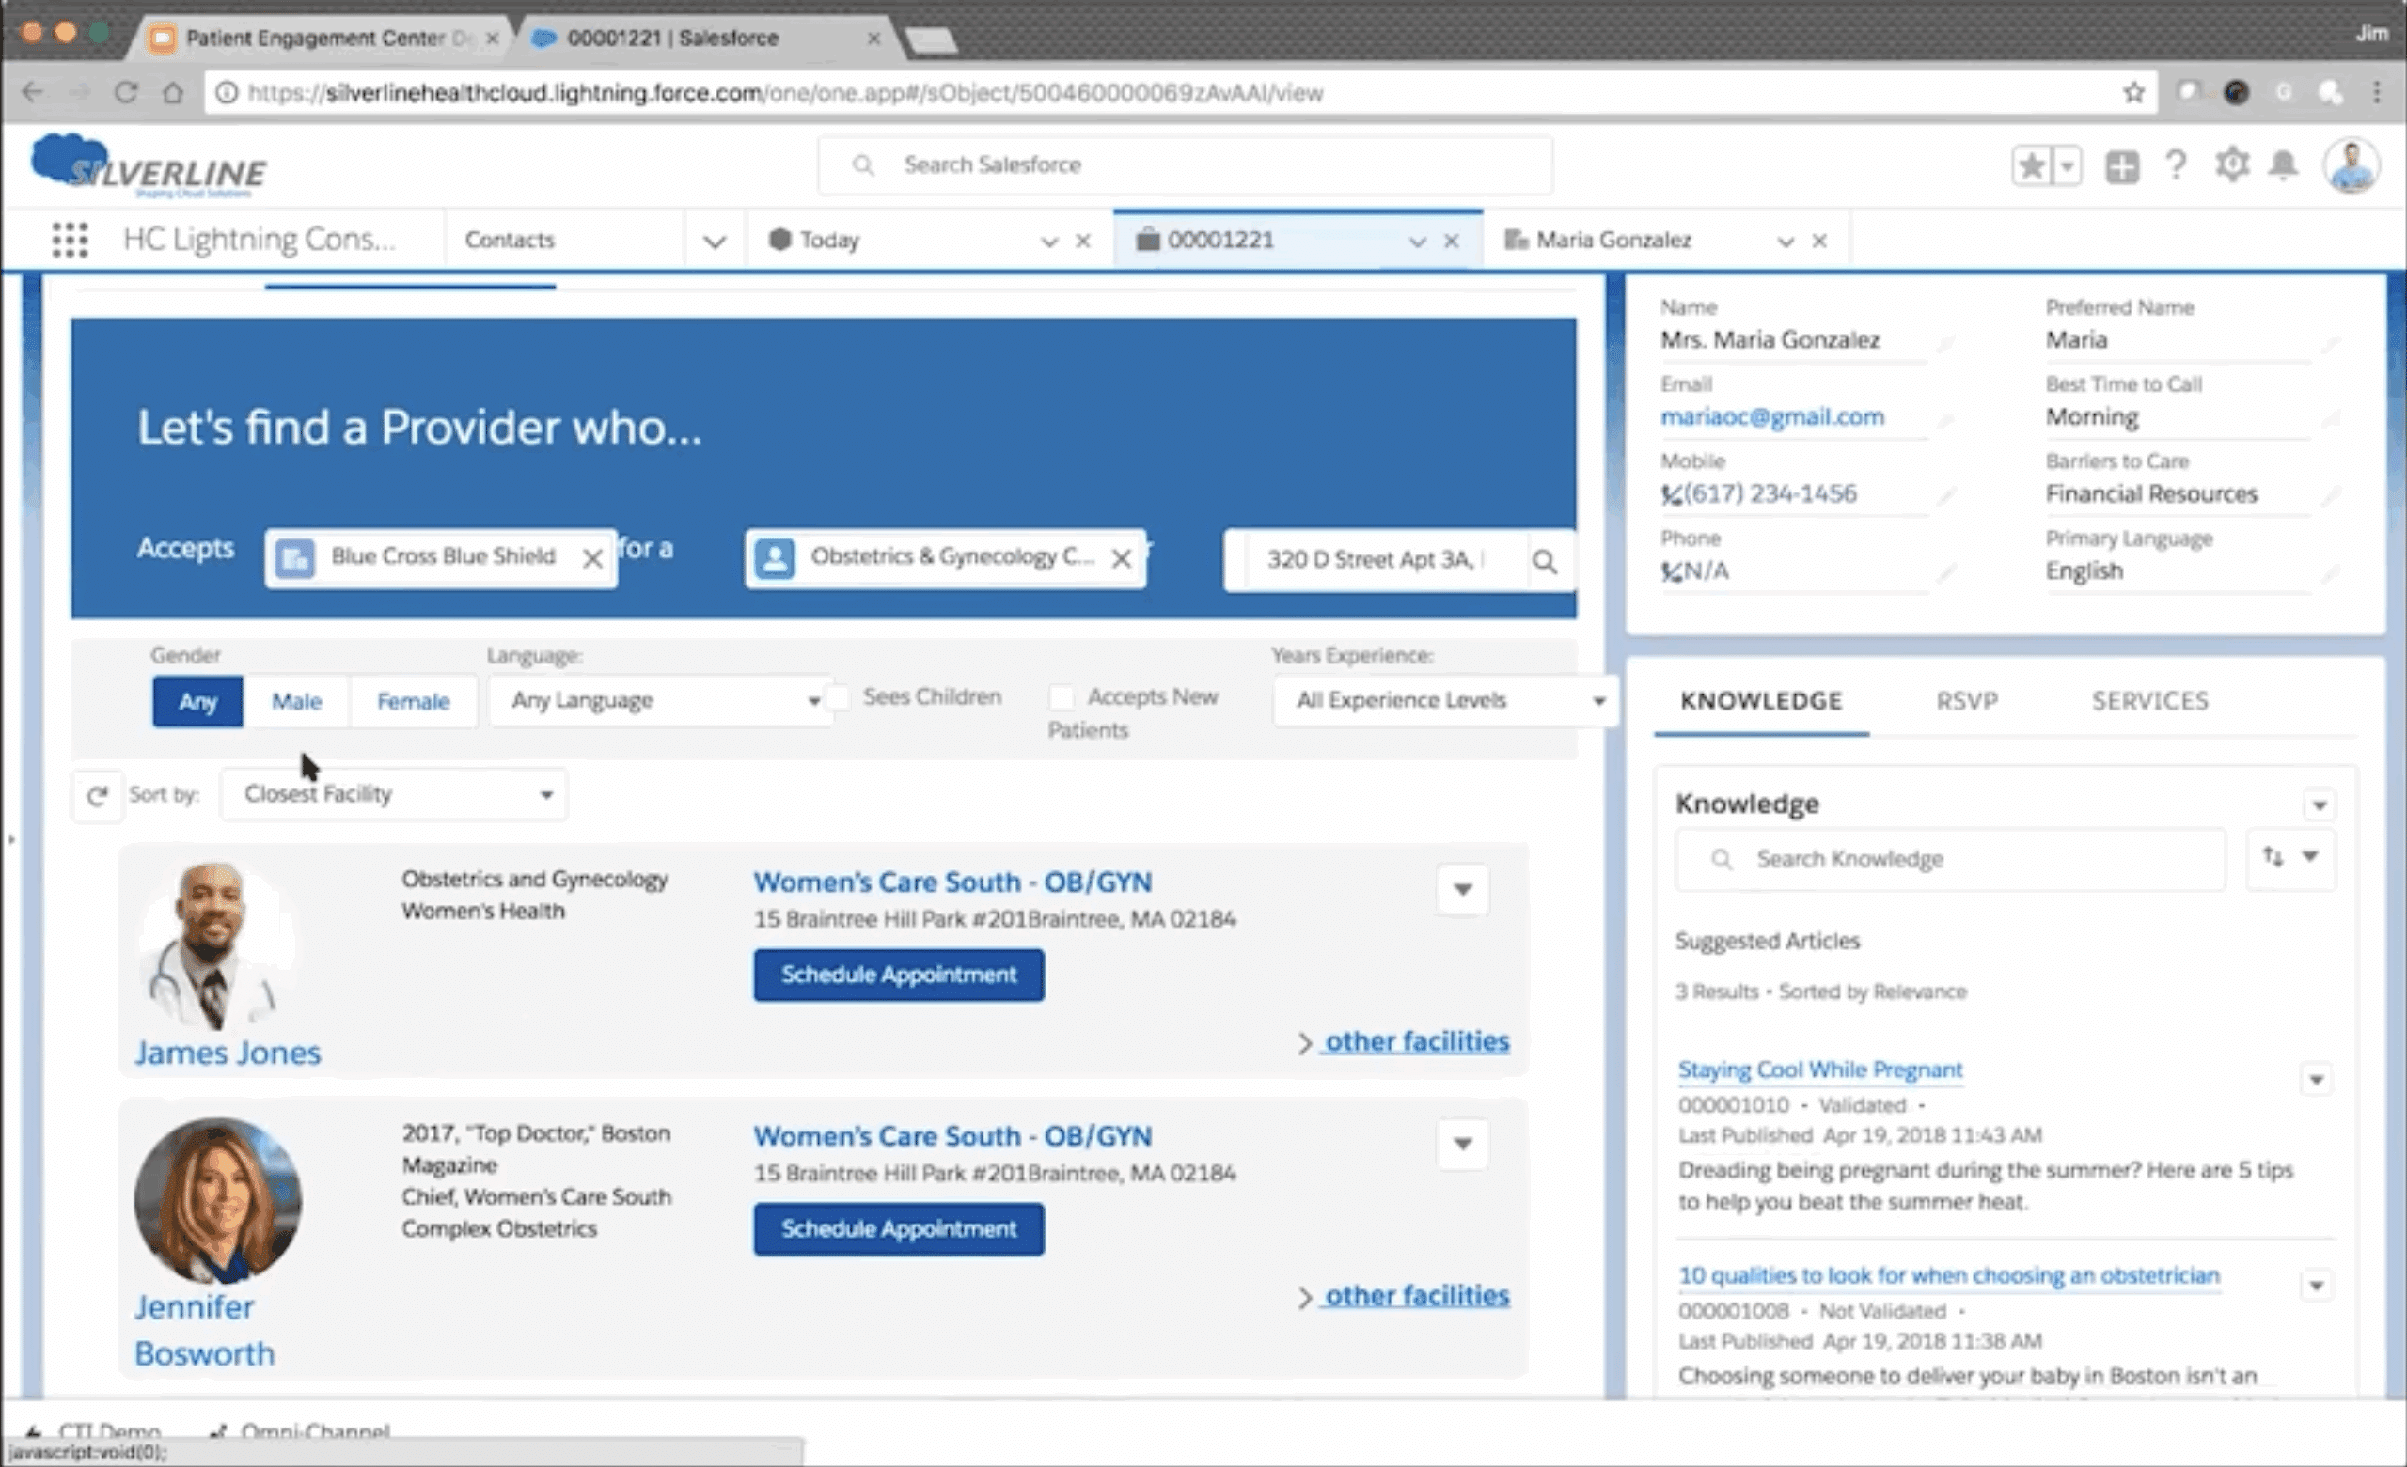Remove the Blue Cross Blue Shield pill
This screenshot has height=1467, width=2407.
coord(592,558)
